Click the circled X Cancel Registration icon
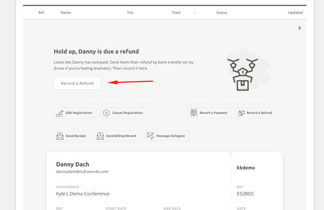 106,113
